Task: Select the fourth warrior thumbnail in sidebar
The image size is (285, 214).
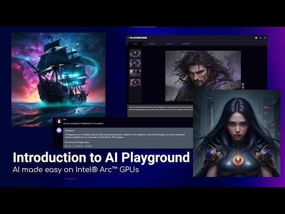Action: click(x=135, y=82)
